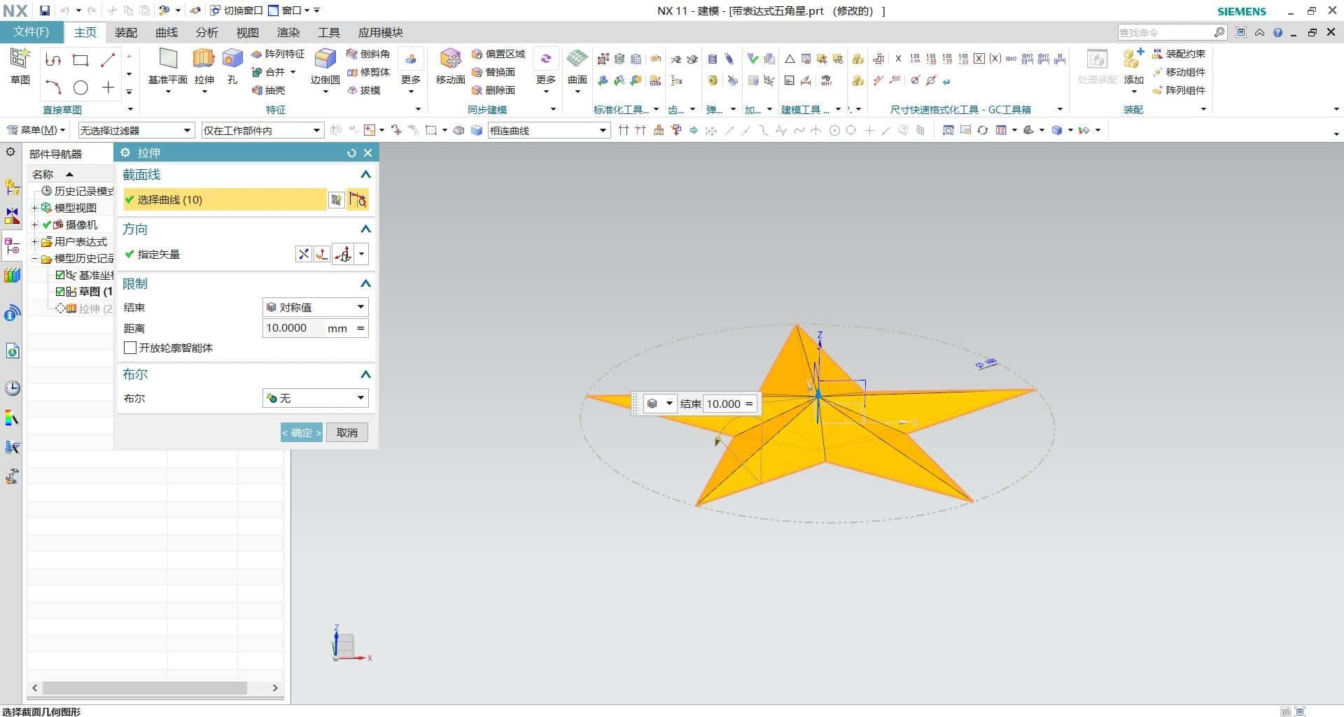The height and width of the screenshot is (717, 1344).
Task: Click the Draft (拔模) tool
Action: 363,90
